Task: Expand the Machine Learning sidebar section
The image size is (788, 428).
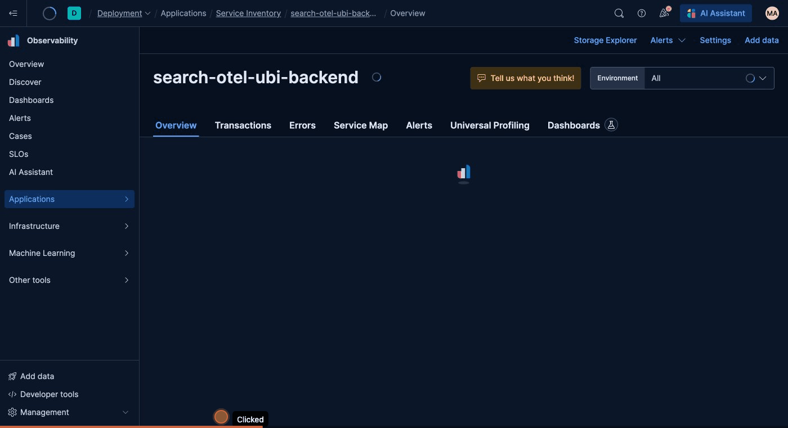Action: tap(69, 253)
